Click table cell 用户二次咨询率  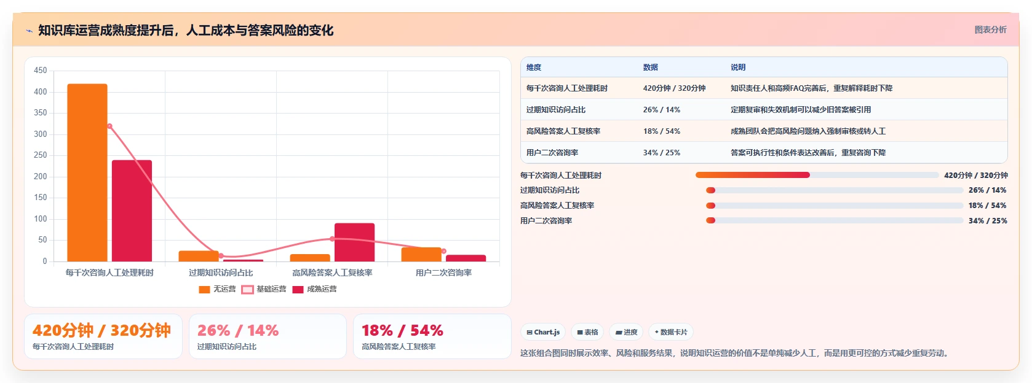(552, 153)
